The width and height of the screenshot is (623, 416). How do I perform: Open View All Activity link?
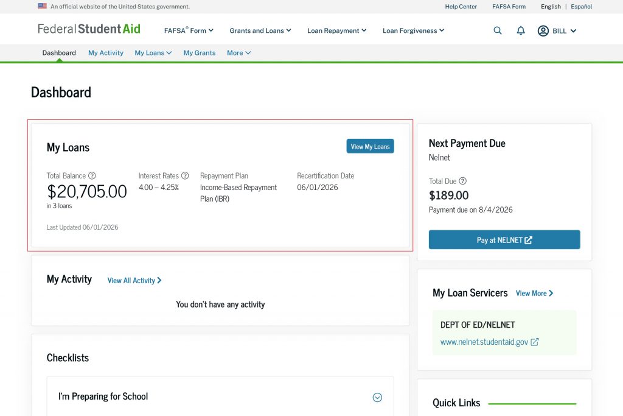134,280
